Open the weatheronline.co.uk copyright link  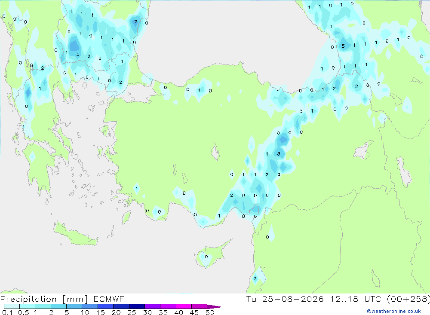tap(394, 311)
